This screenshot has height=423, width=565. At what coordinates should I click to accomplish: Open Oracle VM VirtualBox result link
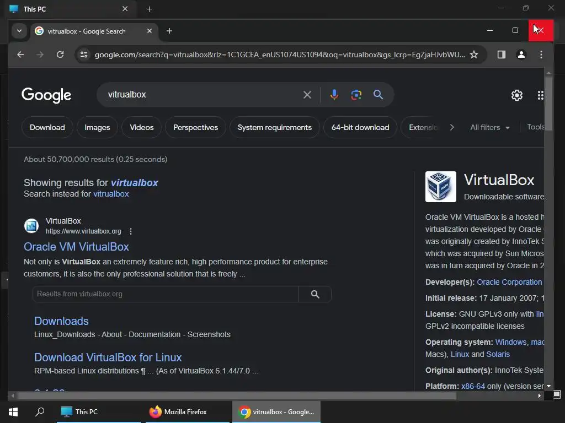point(76,247)
